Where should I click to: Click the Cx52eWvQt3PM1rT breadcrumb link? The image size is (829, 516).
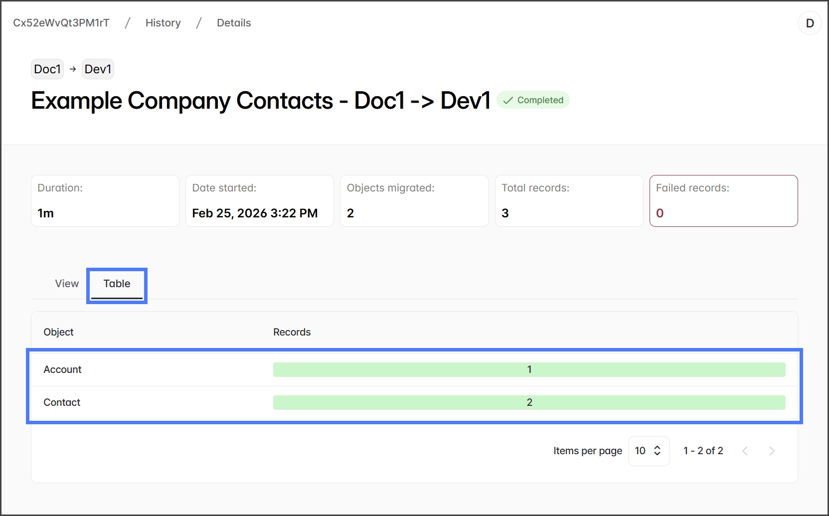click(x=61, y=23)
